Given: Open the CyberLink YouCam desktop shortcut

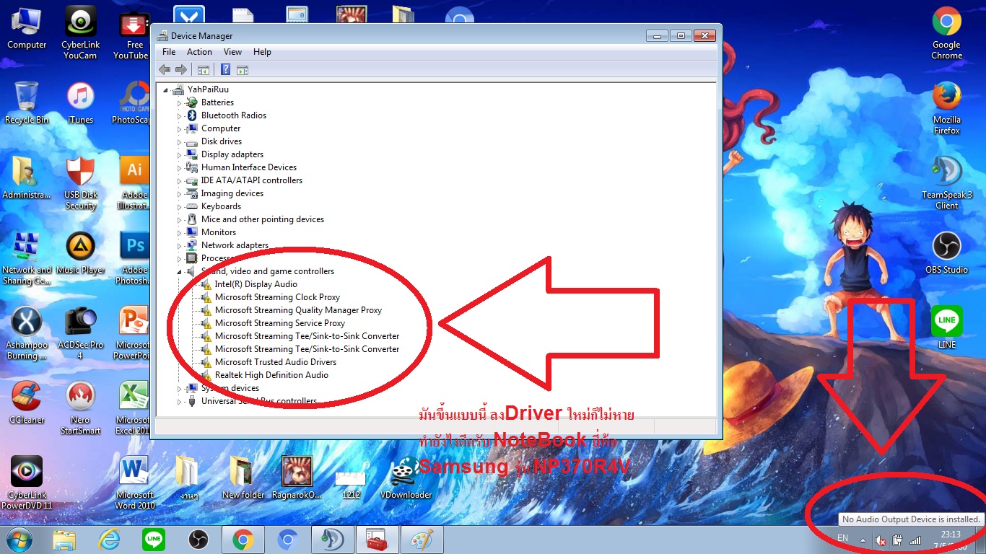Looking at the screenshot, I should (79, 33).
